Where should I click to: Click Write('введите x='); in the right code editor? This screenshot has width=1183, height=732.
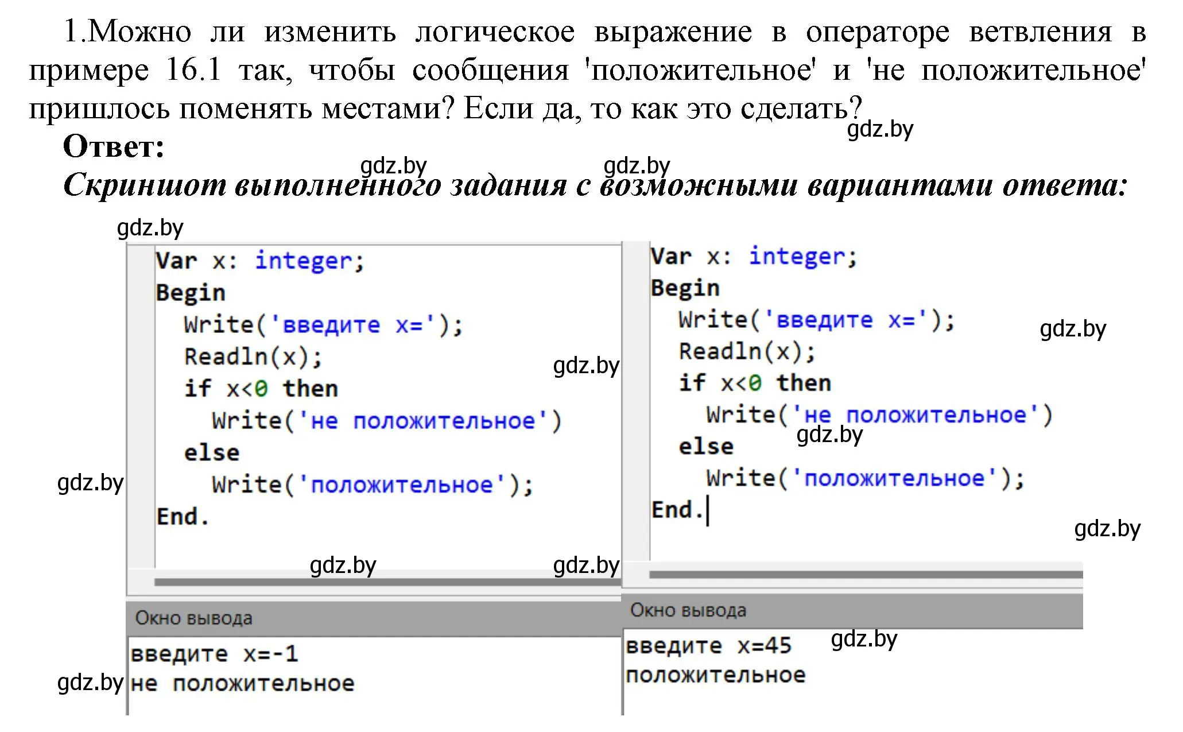point(817,320)
